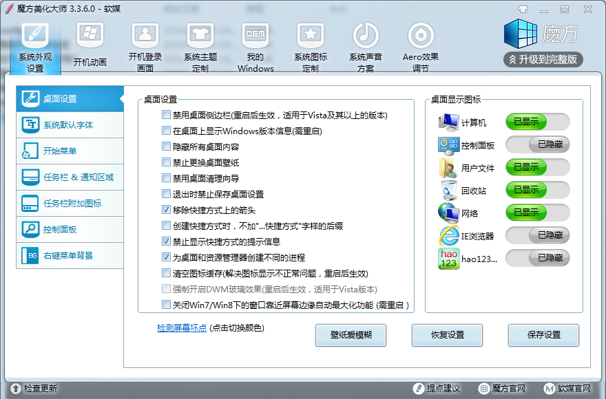606x399 pixels.
Task: Uncheck 禁止显示快捷方式的提示信息
Action: (166, 241)
